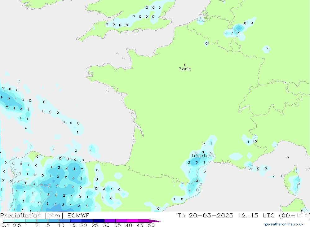Viewport: 310px width, 227px height.
Task: Click the (00+111) forecast offset text
Action: click(294, 216)
